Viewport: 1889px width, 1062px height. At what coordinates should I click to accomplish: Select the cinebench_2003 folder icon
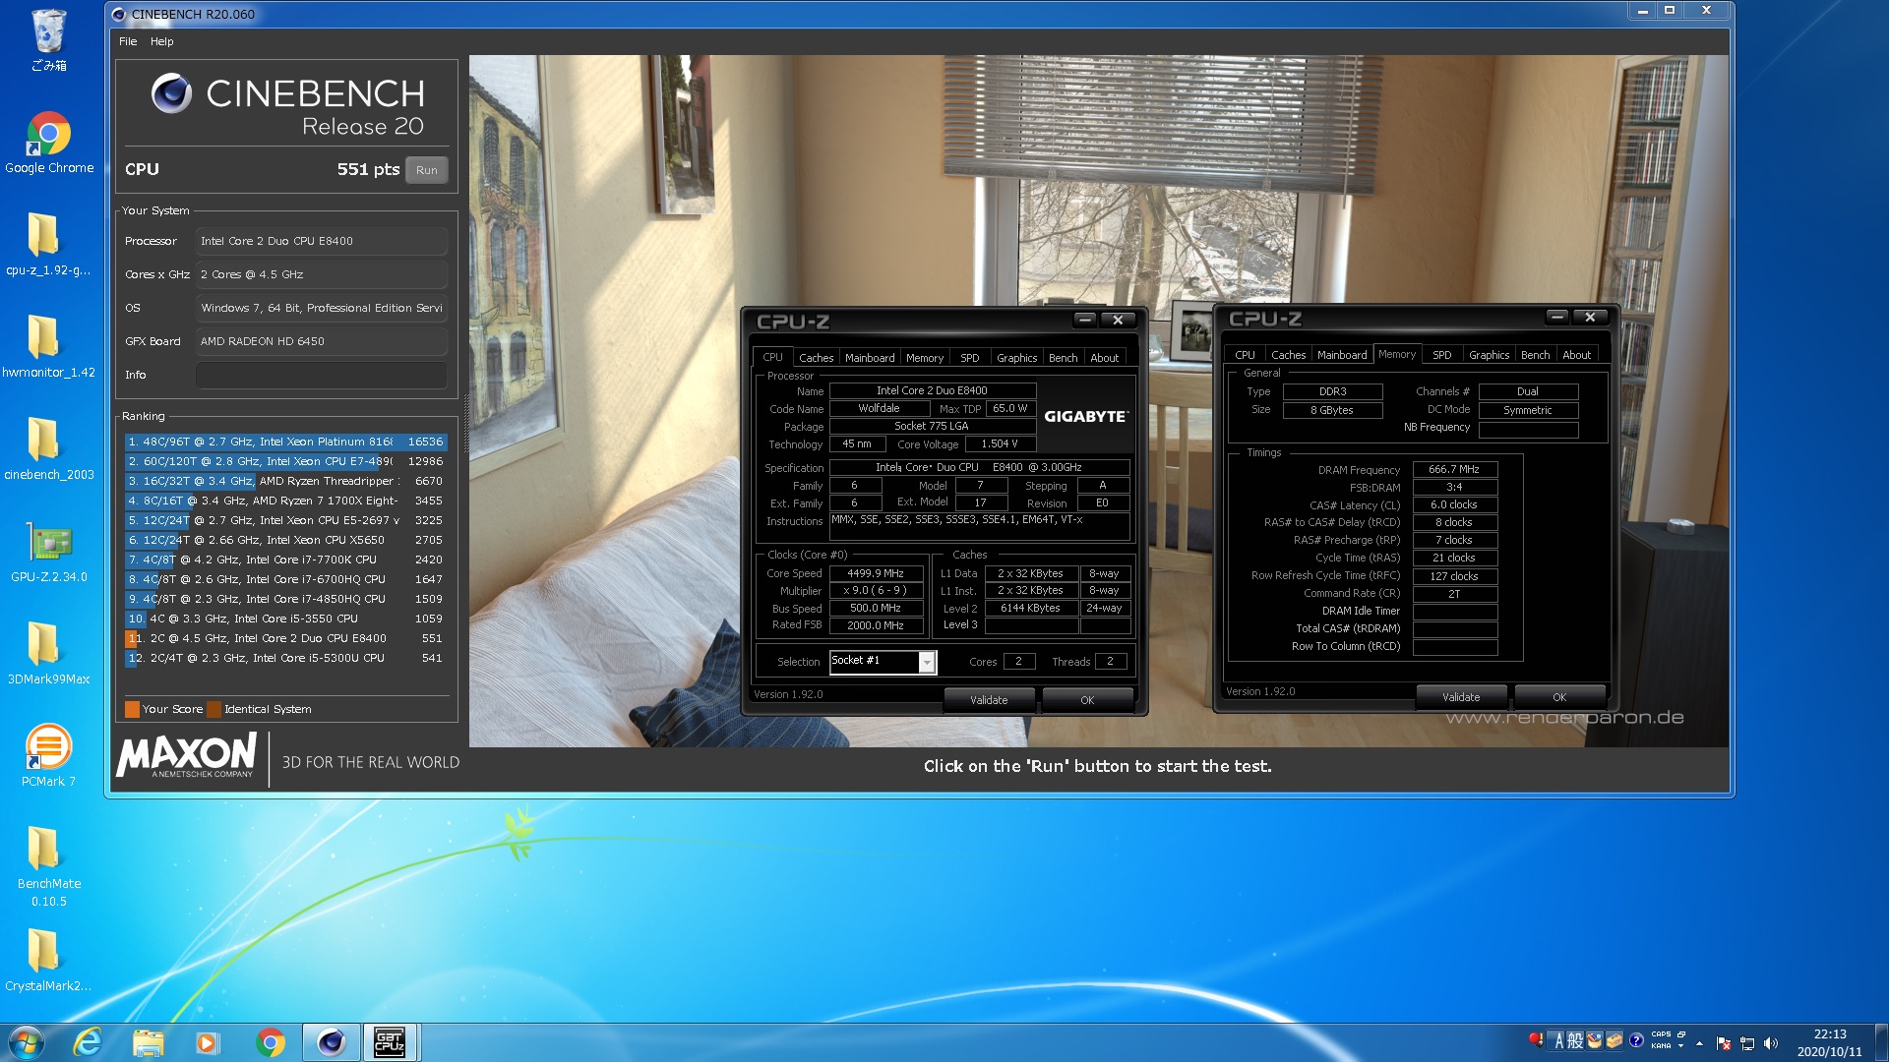pyautogui.click(x=48, y=449)
